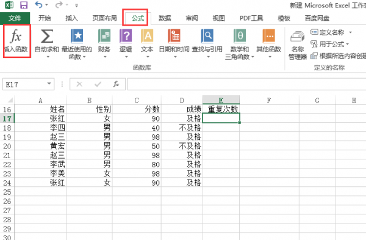366x240 pixels.
Task: Click the Save icon in quick access toolbar
Action: [24, 5]
